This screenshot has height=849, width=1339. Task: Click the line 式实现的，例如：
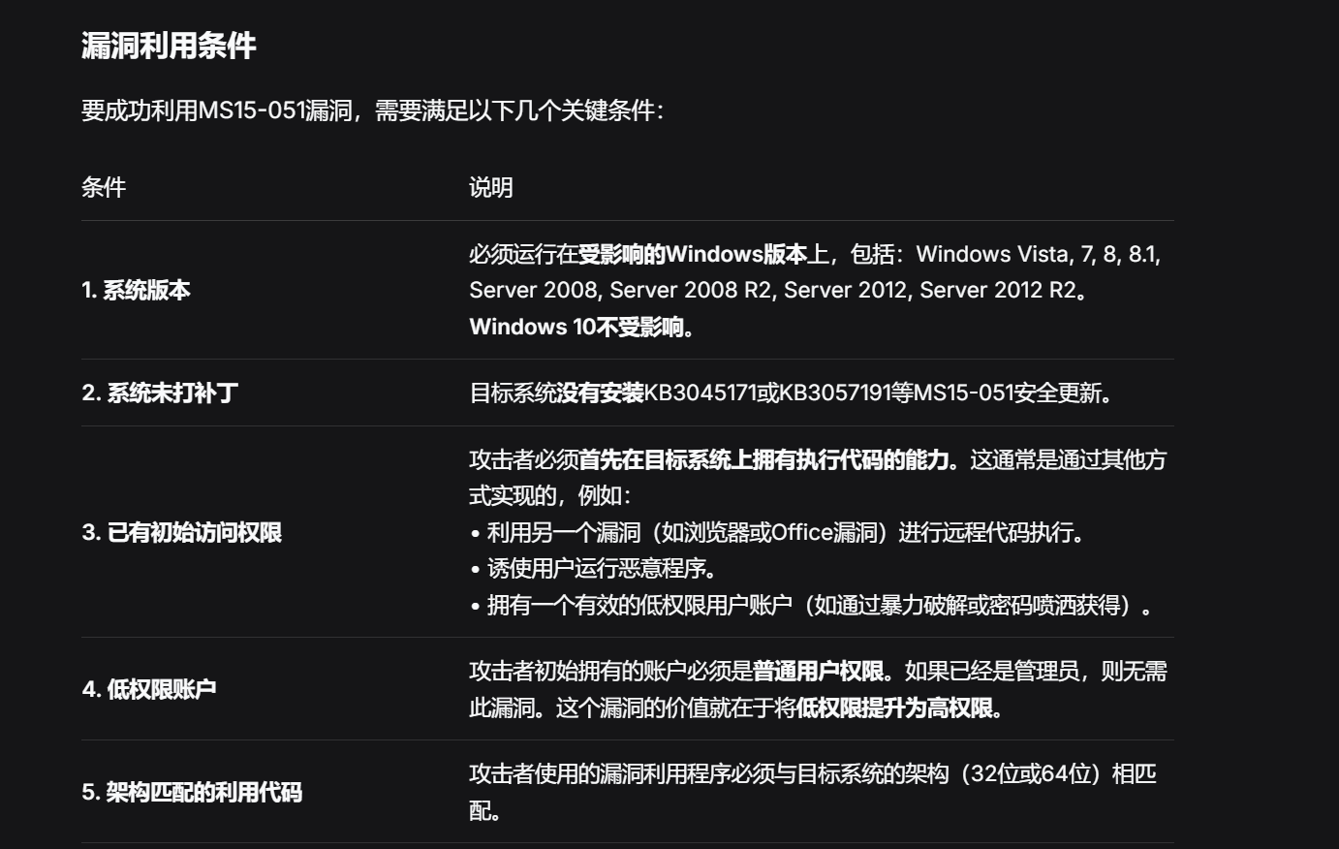point(550,495)
